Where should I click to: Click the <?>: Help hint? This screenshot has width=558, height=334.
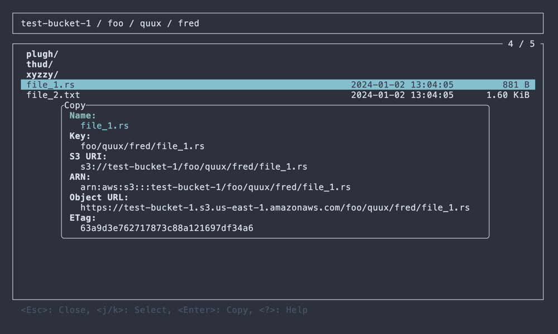coord(283,310)
